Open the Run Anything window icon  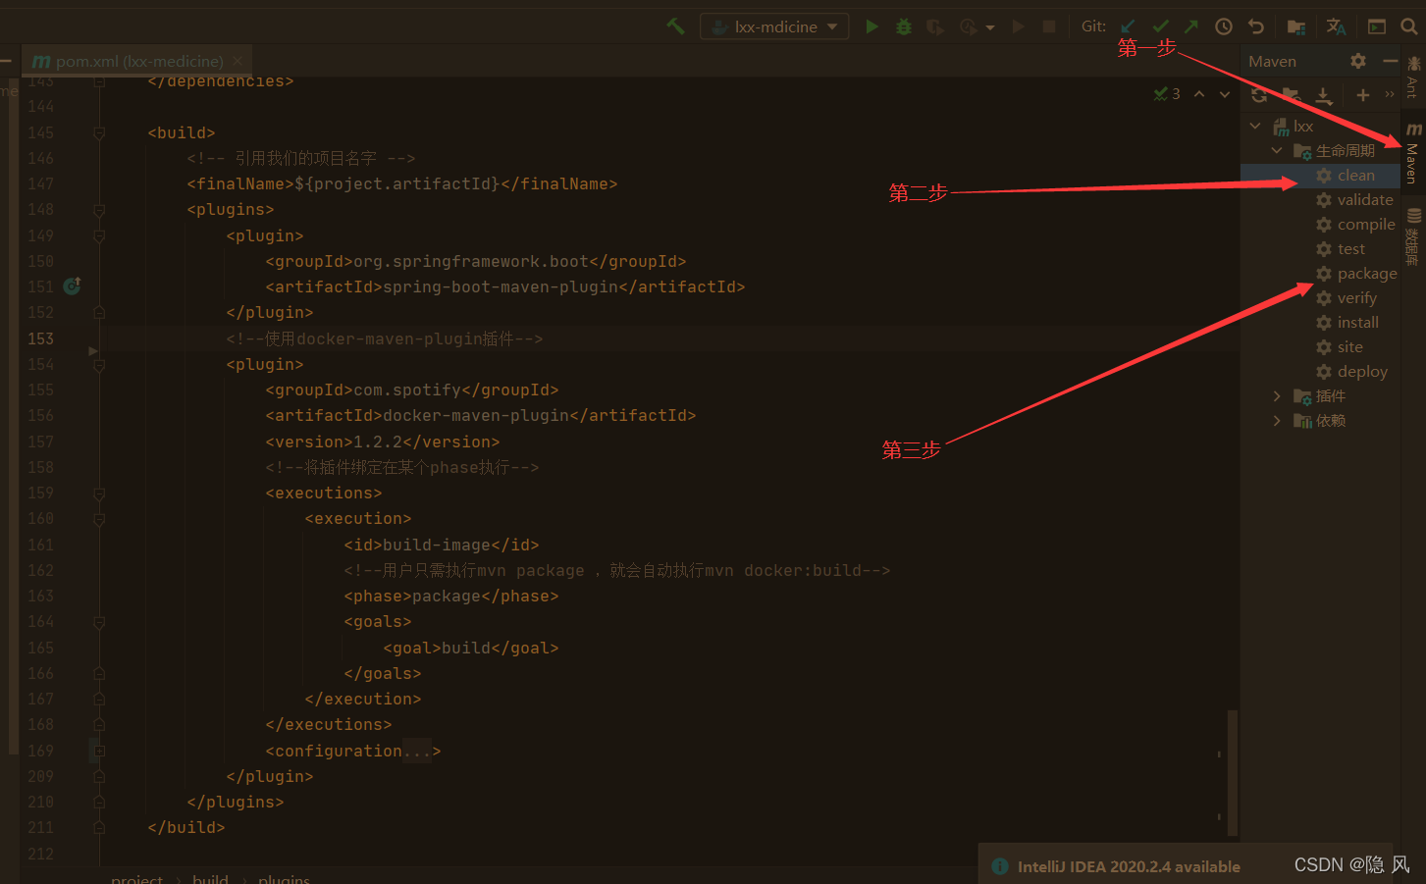pos(1377,26)
